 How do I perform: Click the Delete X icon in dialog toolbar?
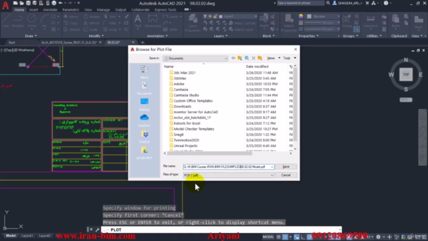[x=253, y=58]
